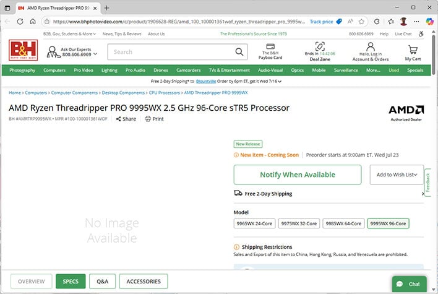Click the Used category link
This screenshot has height=294, width=438.
pyautogui.click(x=393, y=70)
